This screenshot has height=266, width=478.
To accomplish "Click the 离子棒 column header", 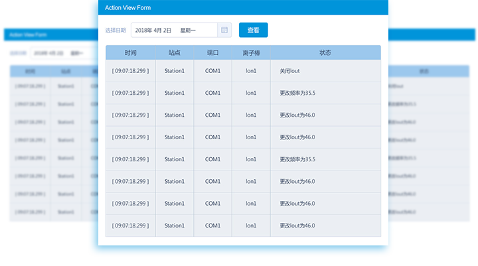I will pos(251,52).
